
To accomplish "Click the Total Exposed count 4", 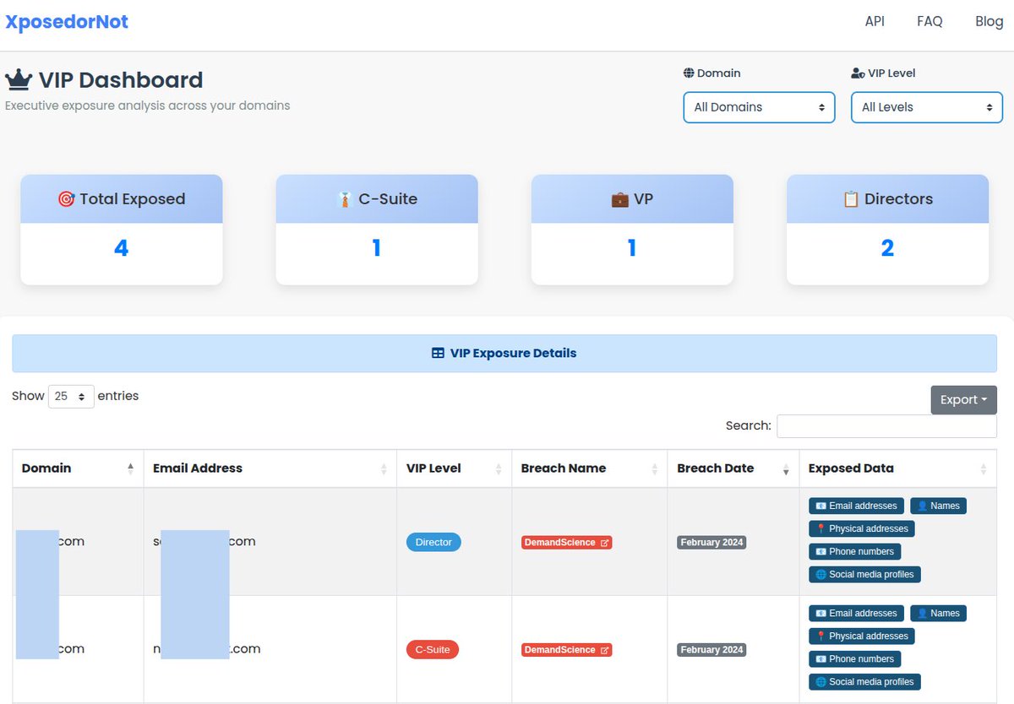I will click(x=122, y=248).
